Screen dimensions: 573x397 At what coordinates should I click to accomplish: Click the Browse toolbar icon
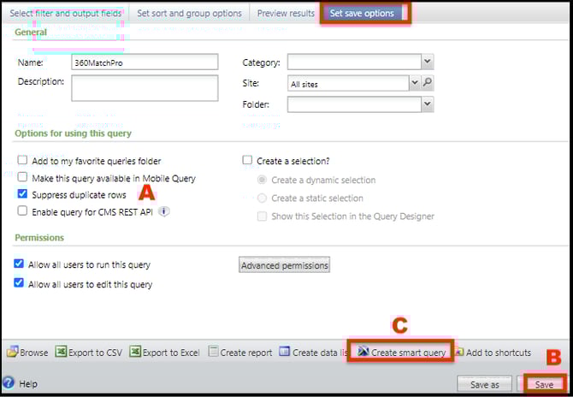click(12, 353)
